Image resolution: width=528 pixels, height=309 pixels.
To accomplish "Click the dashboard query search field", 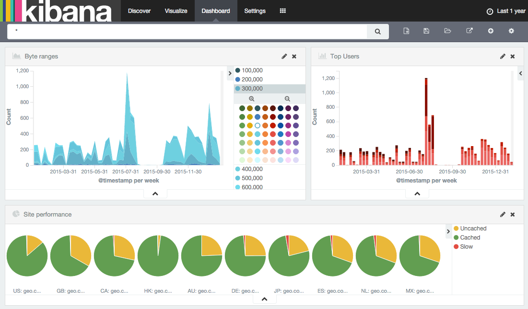I will pyautogui.click(x=187, y=32).
